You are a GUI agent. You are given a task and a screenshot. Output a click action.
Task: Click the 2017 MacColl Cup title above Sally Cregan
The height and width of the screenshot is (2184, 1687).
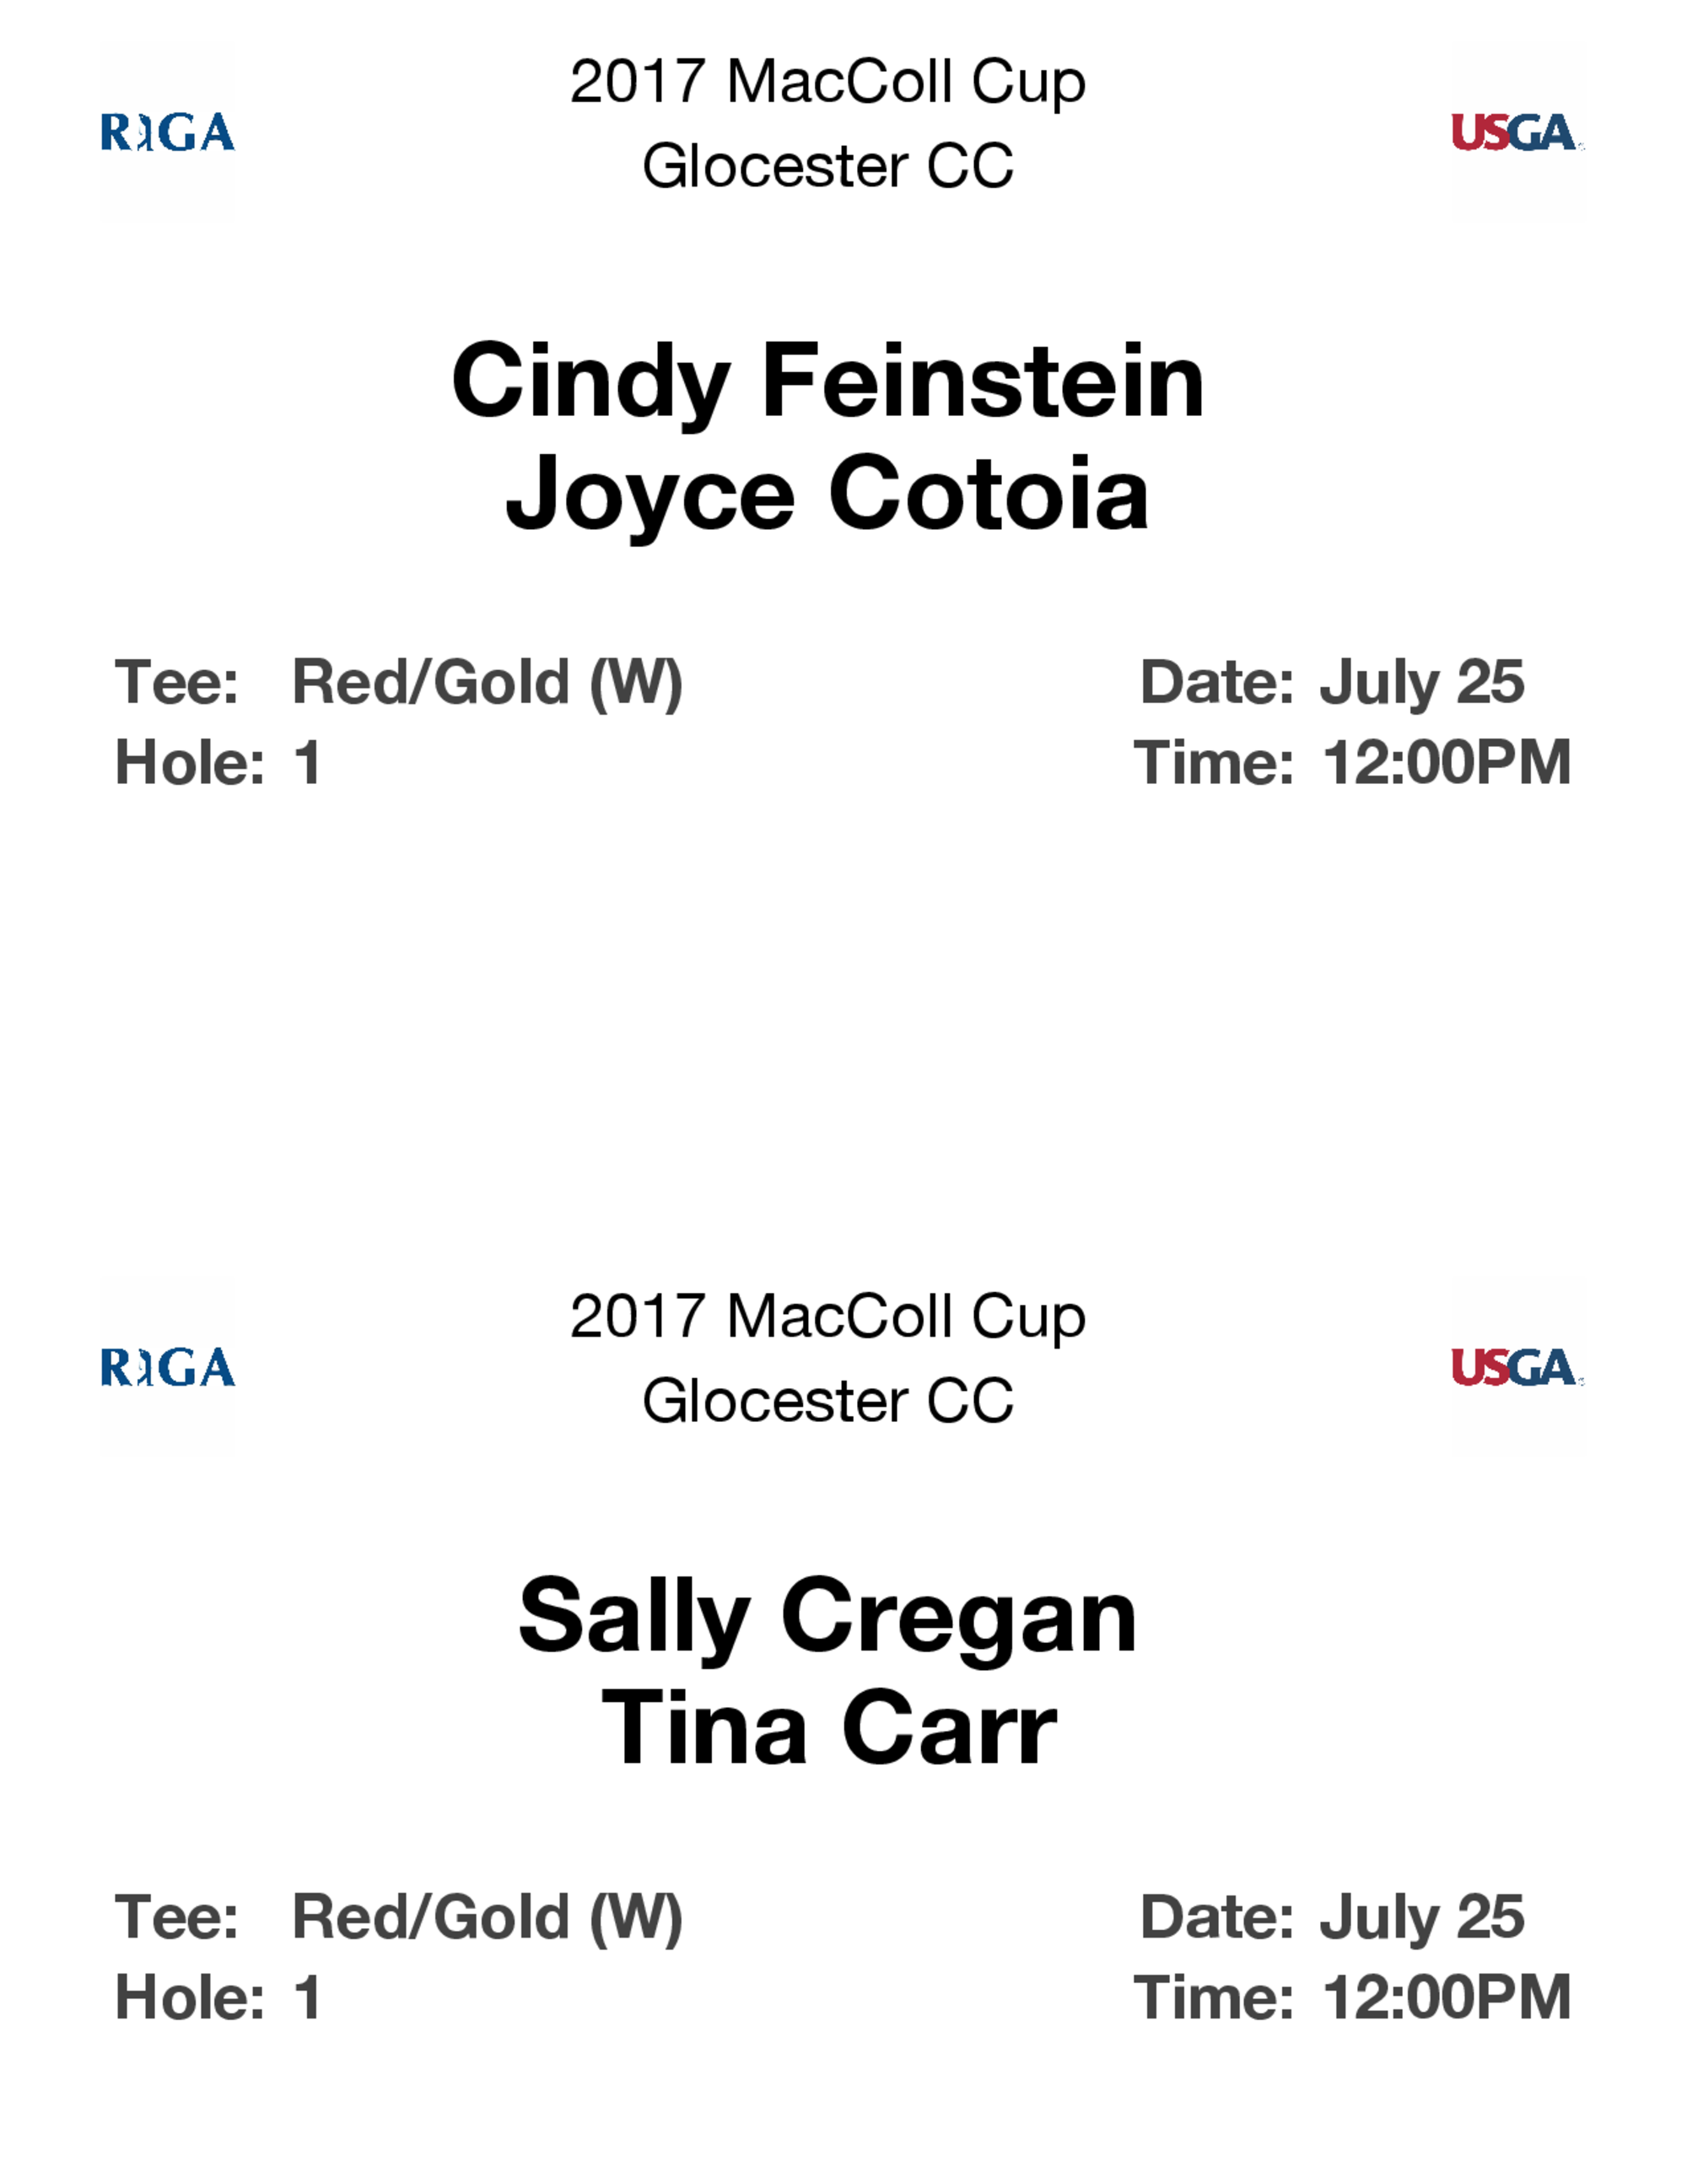click(827, 1316)
